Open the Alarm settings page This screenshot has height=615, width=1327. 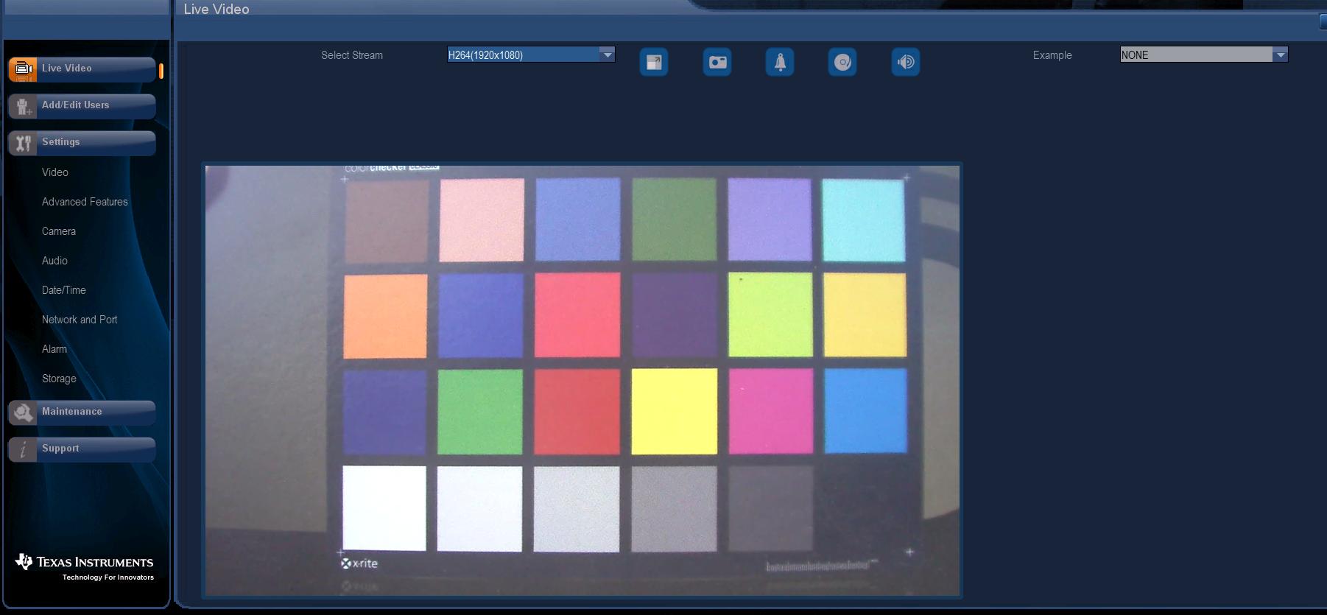point(54,349)
